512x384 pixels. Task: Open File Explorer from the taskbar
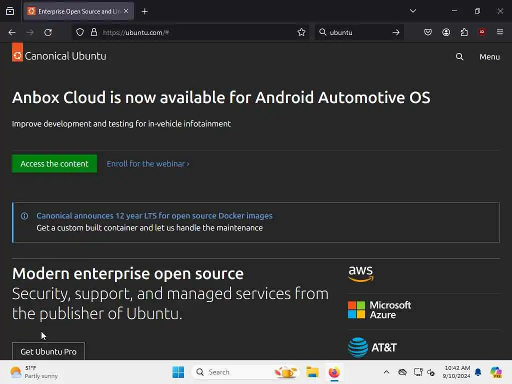(x=312, y=372)
